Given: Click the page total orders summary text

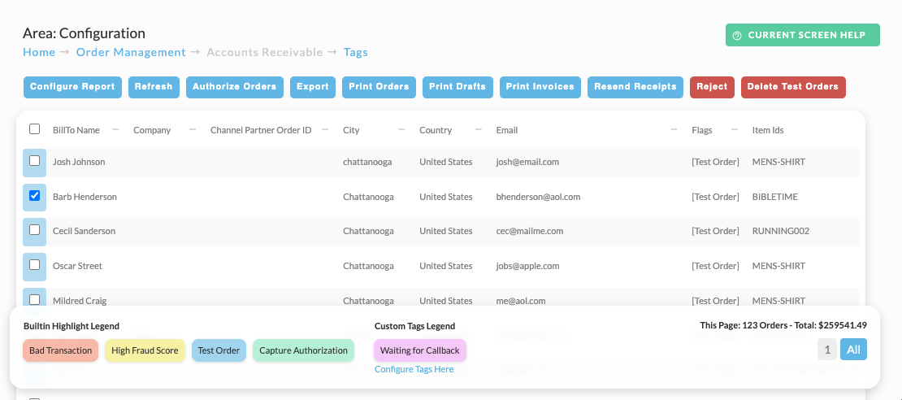Looking at the screenshot, I should coord(783,325).
